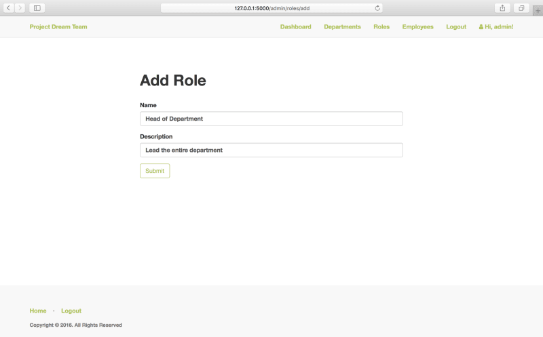Open the Safari share menu

[502, 8]
